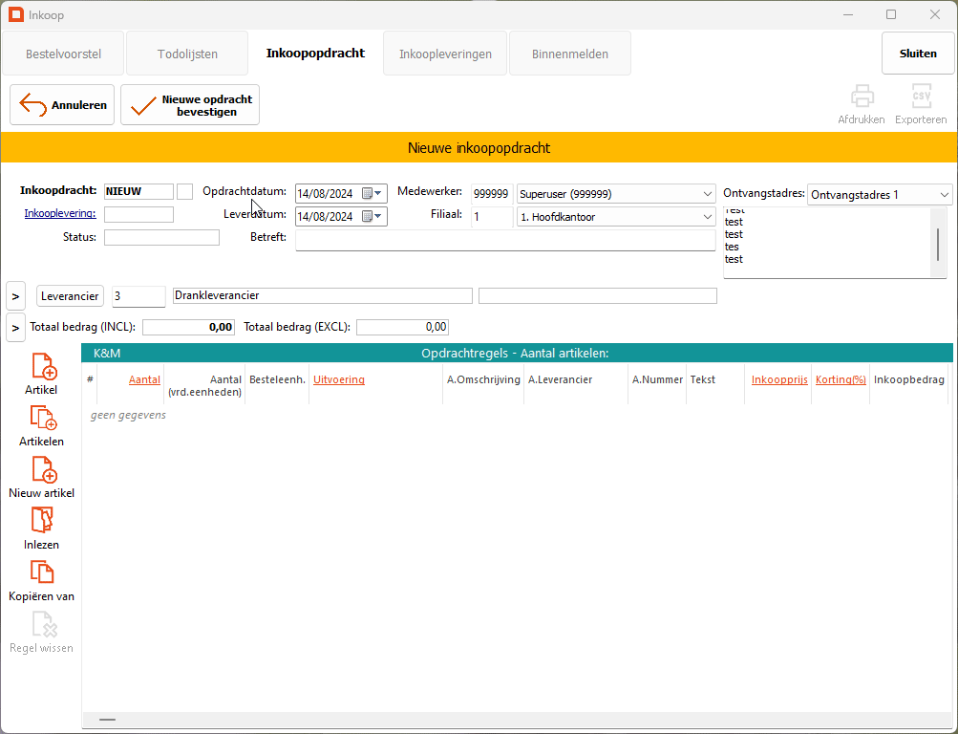
Task: Click the Inkoop application logo icon
Action: pyautogui.click(x=16, y=14)
